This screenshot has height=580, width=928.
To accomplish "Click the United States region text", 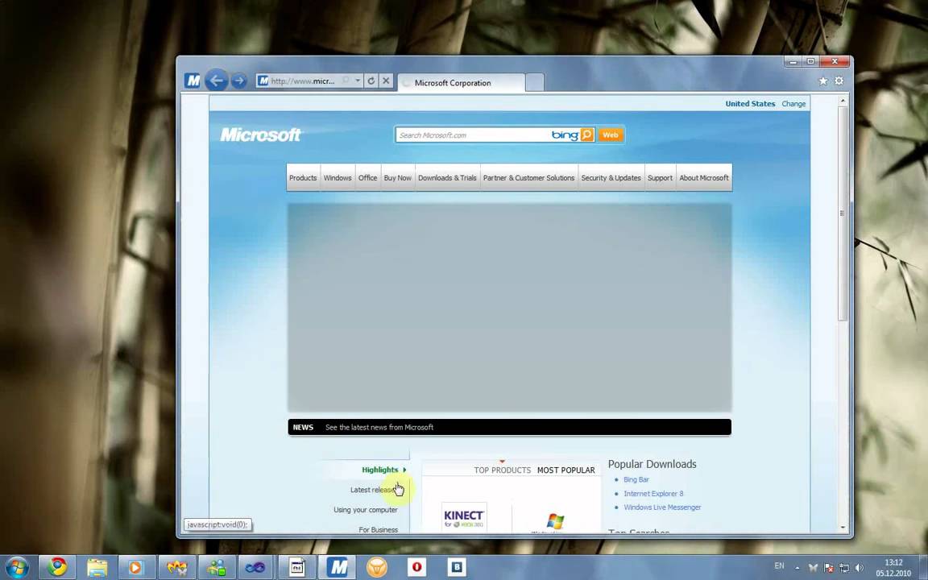I will pos(750,104).
